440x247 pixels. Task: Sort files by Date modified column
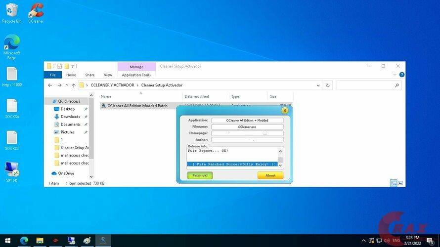pyautogui.click(x=206, y=96)
